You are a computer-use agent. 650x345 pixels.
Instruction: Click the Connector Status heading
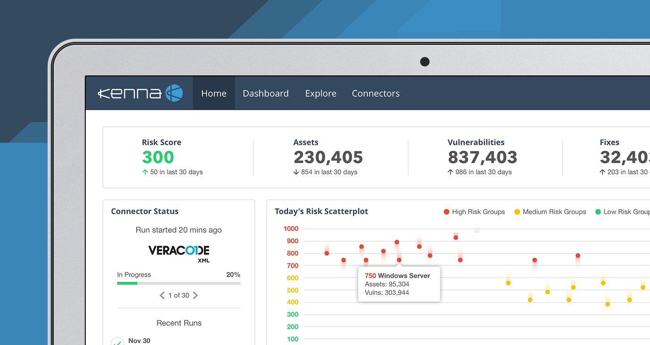(145, 212)
